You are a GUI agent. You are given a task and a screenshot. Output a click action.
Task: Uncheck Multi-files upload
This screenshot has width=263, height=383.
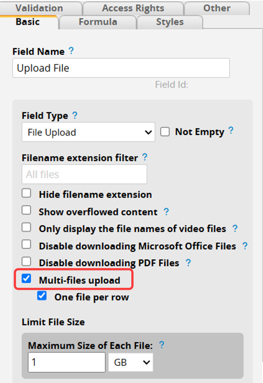(x=26, y=279)
